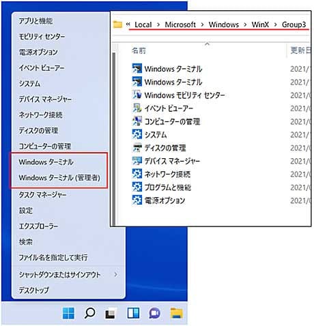Open taskbar Search magnifier icon
The width and height of the screenshot is (314, 326).
tap(89, 313)
